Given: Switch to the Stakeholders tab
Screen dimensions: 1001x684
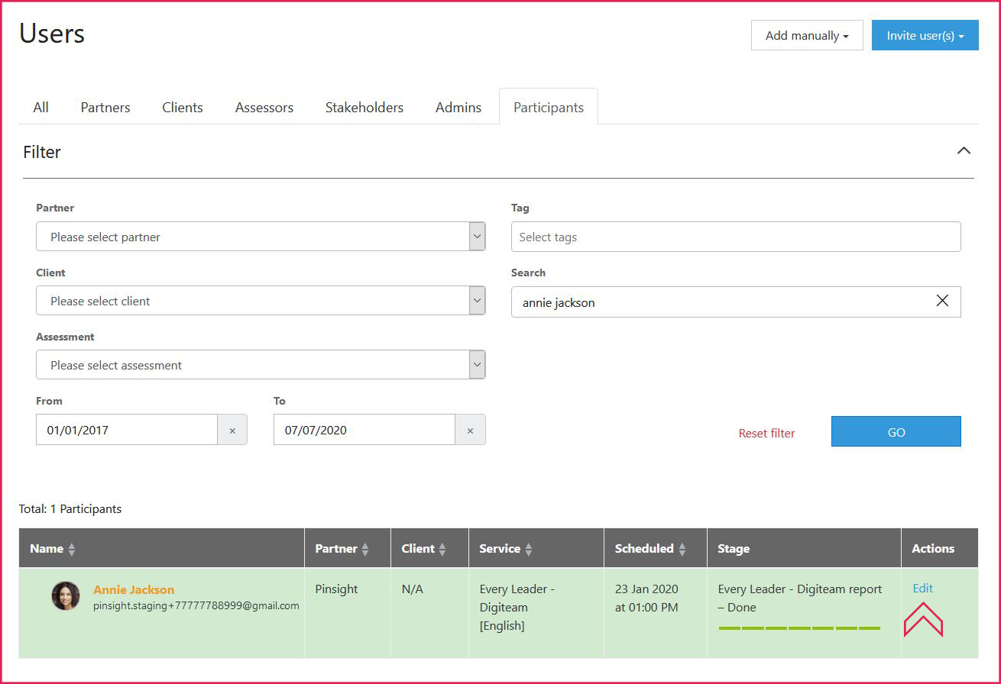Looking at the screenshot, I should tap(364, 108).
